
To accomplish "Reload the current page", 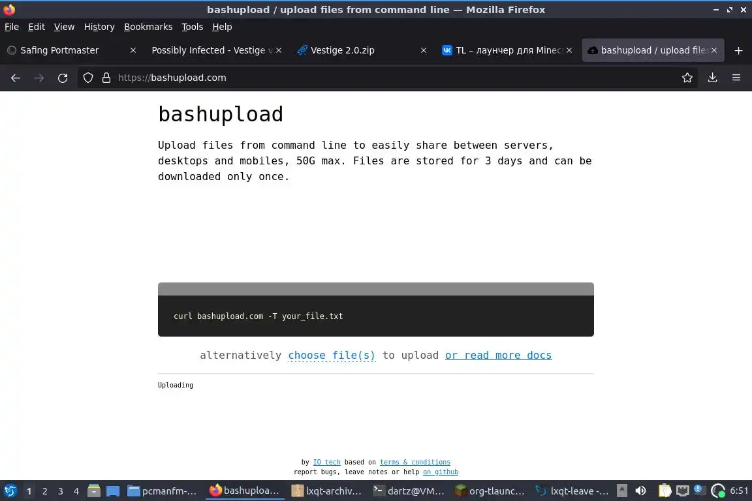I will pyautogui.click(x=63, y=78).
